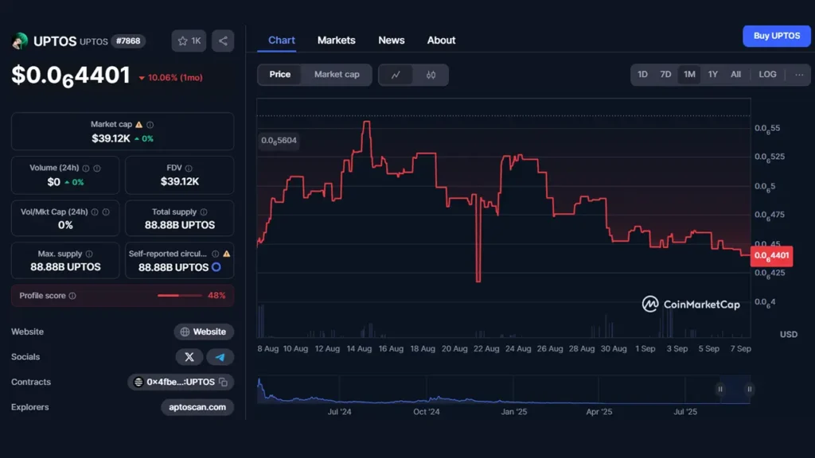This screenshot has height=458, width=815.
Task: Click the Buy UPTOS button
Action: pos(777,36)
